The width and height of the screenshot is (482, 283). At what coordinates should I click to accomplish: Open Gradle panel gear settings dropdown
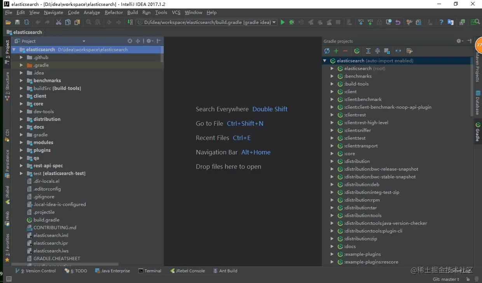(x=460, y=41)
